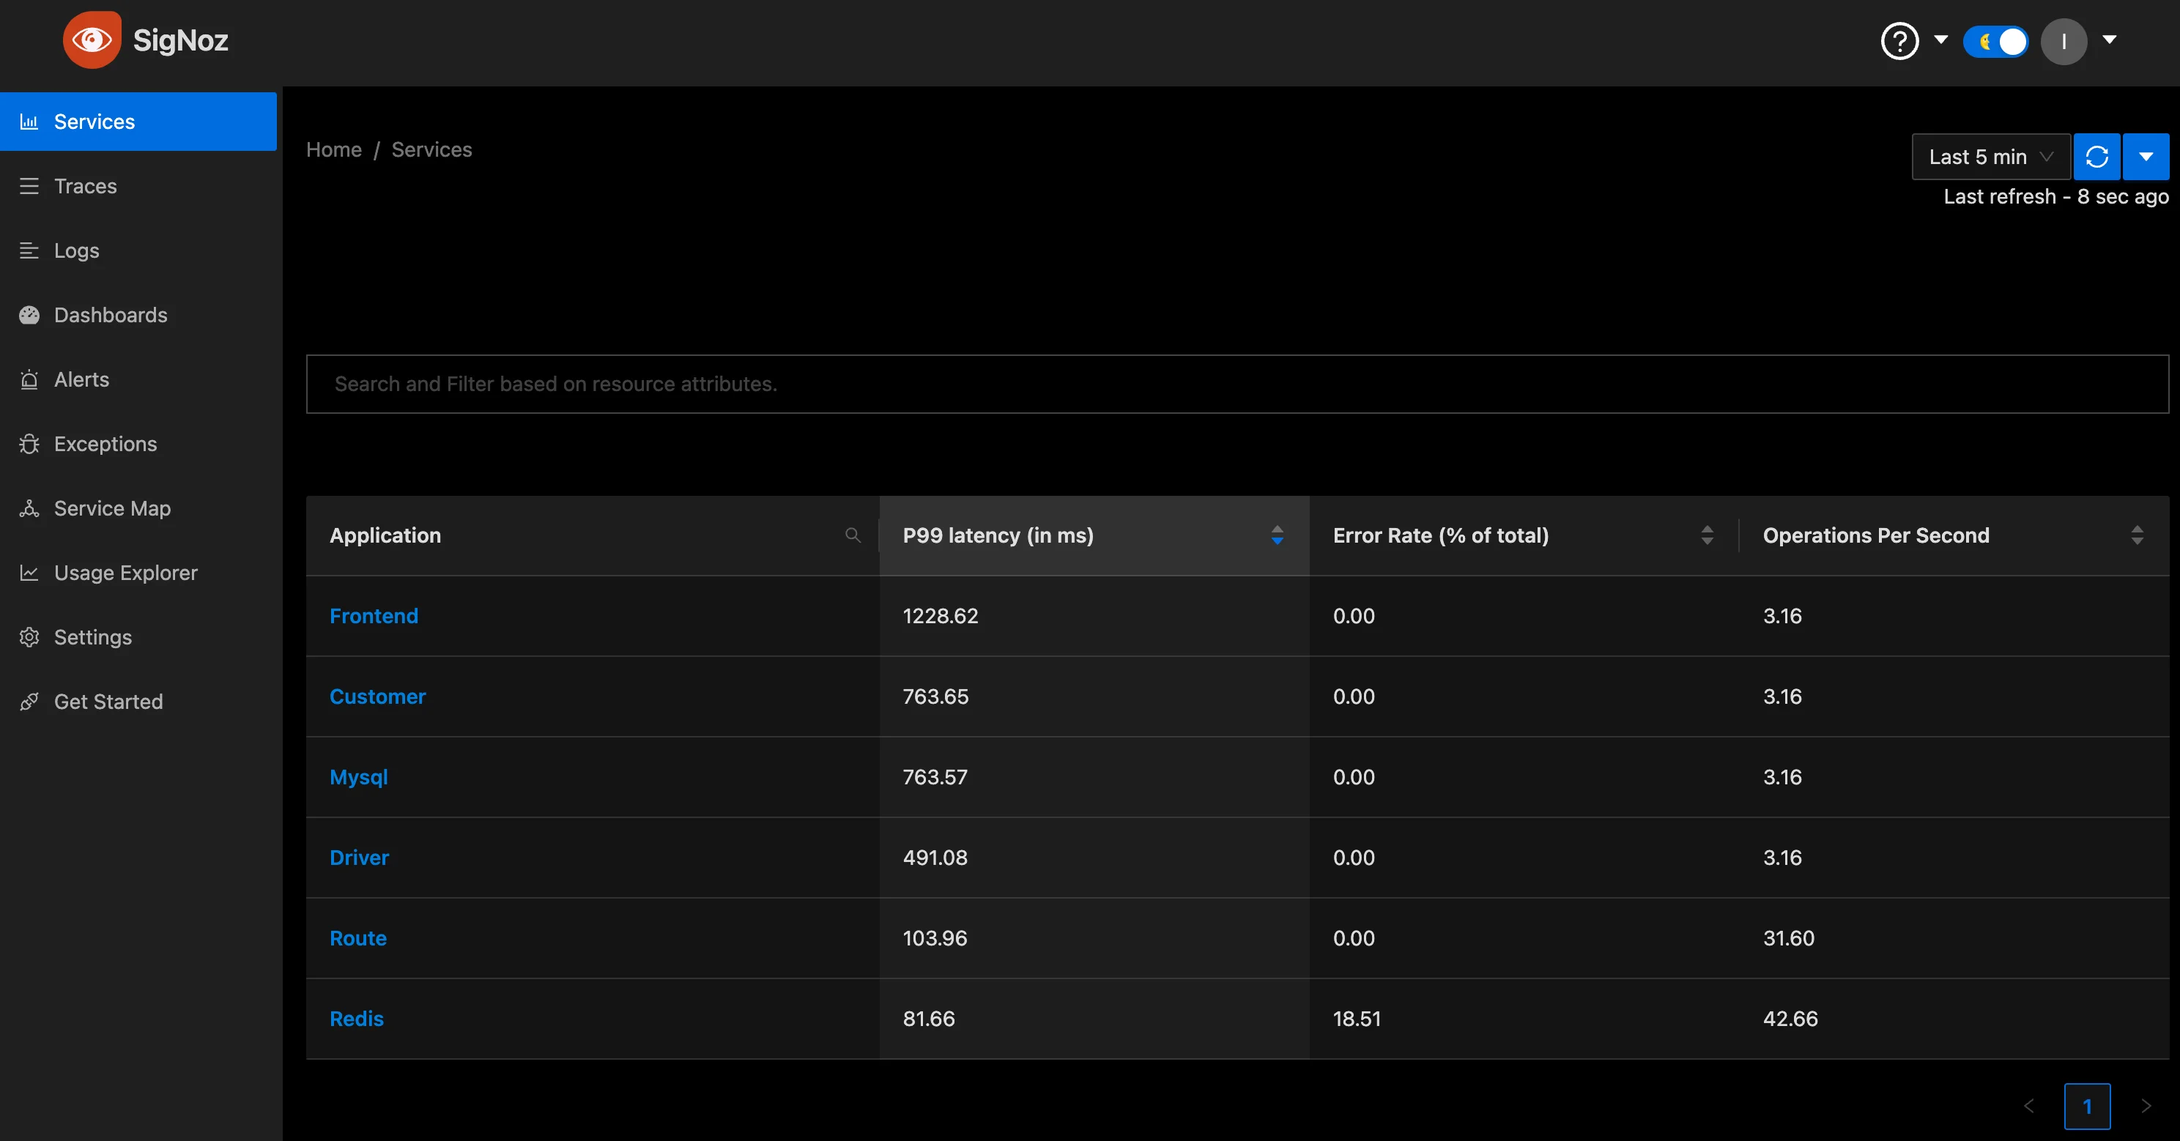
Task: Click the Exceptions bug icon in sidebar
Action: [29, 444]
